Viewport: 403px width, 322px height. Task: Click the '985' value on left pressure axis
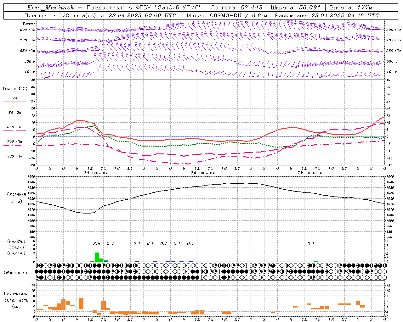pyautogui.click(x=32, y=237)
